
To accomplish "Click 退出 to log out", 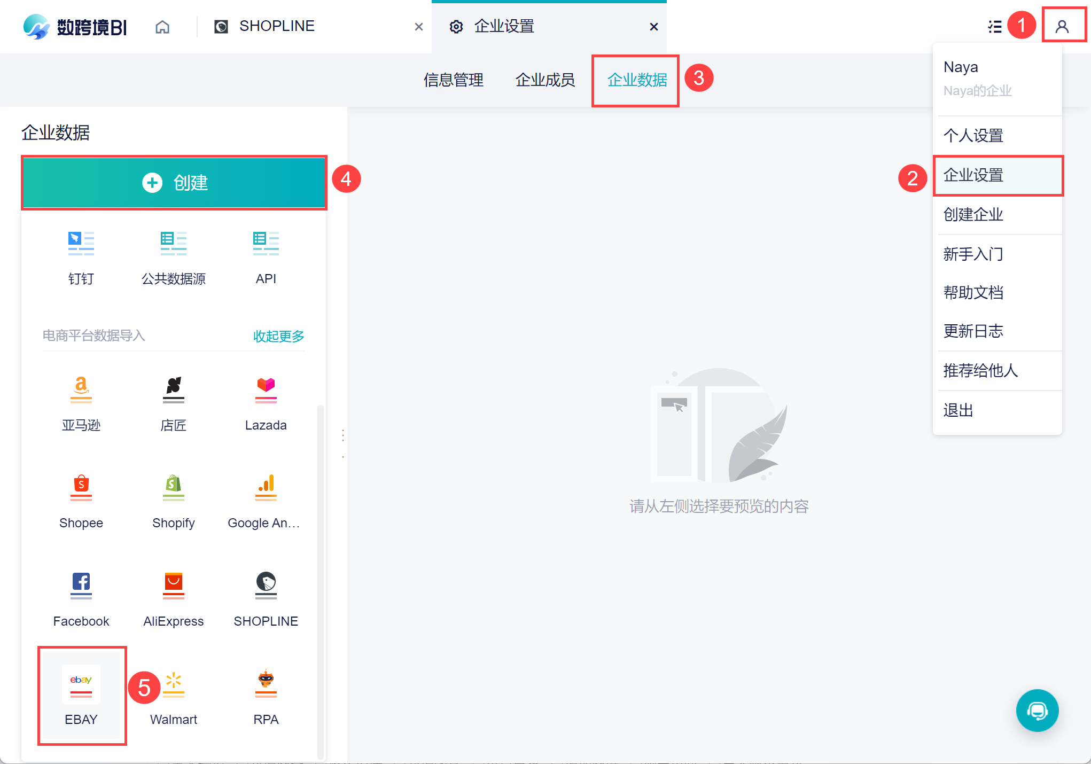I will (958, 410).
